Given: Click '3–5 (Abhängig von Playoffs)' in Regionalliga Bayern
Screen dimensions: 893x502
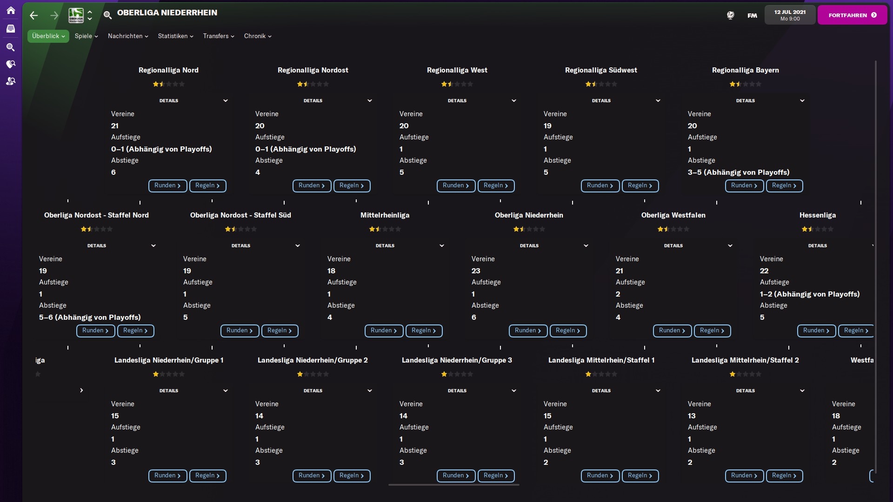Looking at the screenshot, I should click(739, 172).
